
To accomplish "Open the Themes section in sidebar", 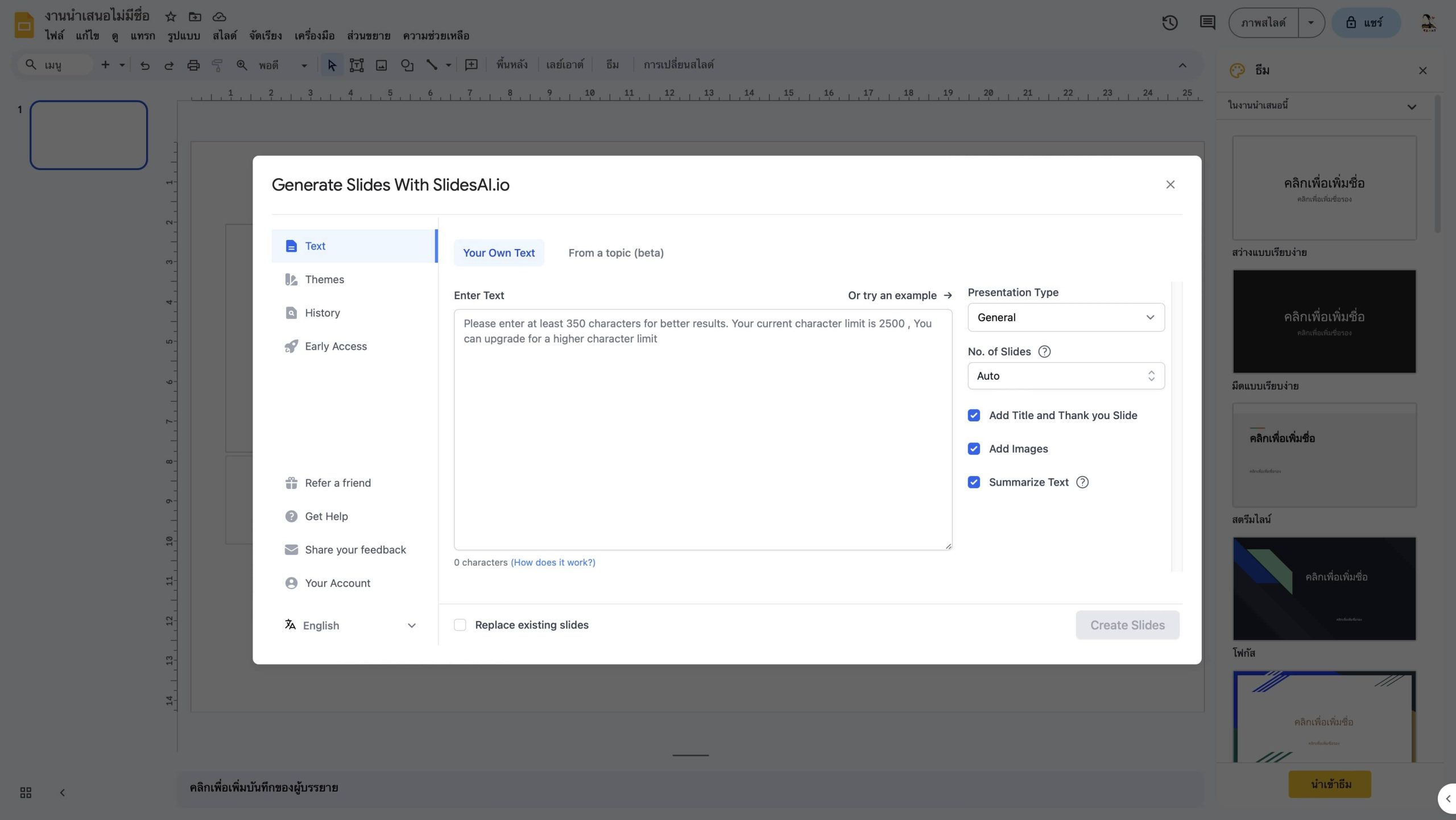I will [x=324, y=279].
